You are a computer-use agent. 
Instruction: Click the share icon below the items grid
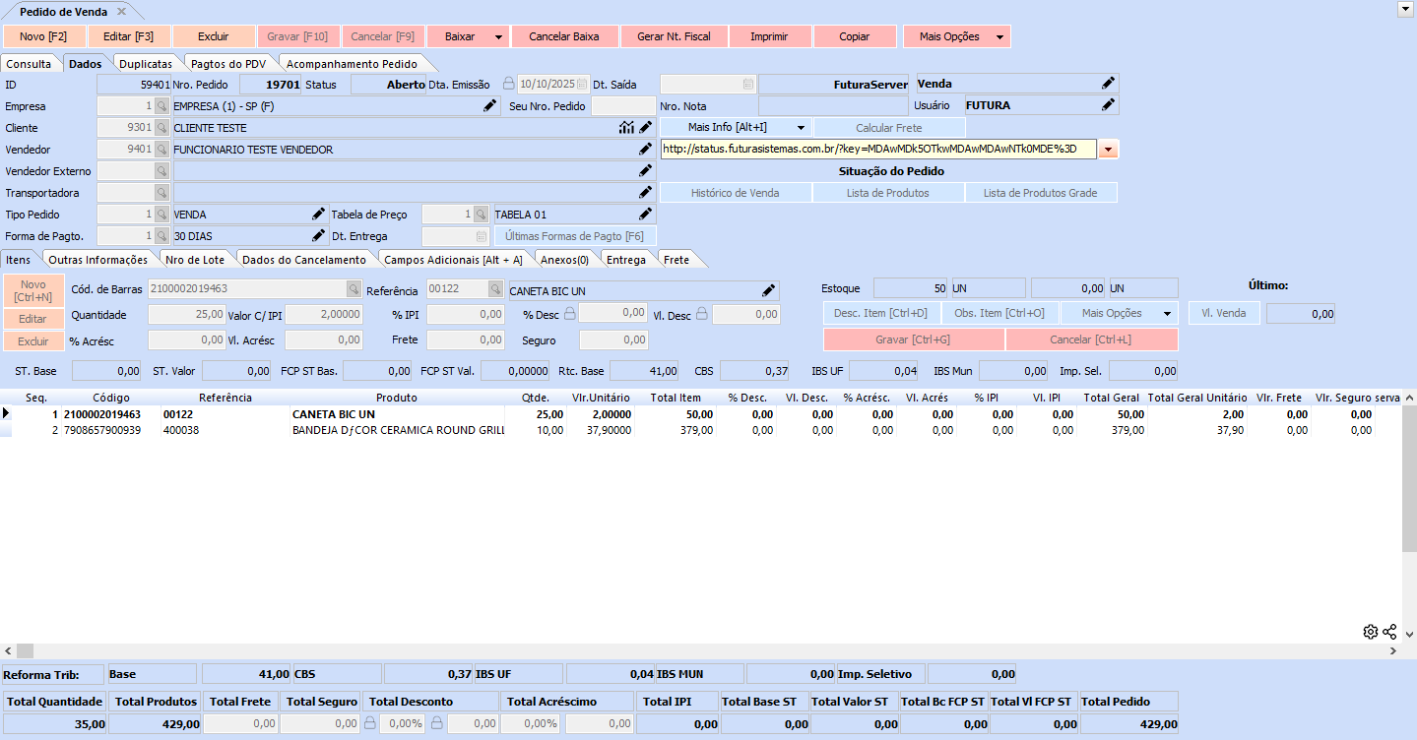[x=1389, y=632]
